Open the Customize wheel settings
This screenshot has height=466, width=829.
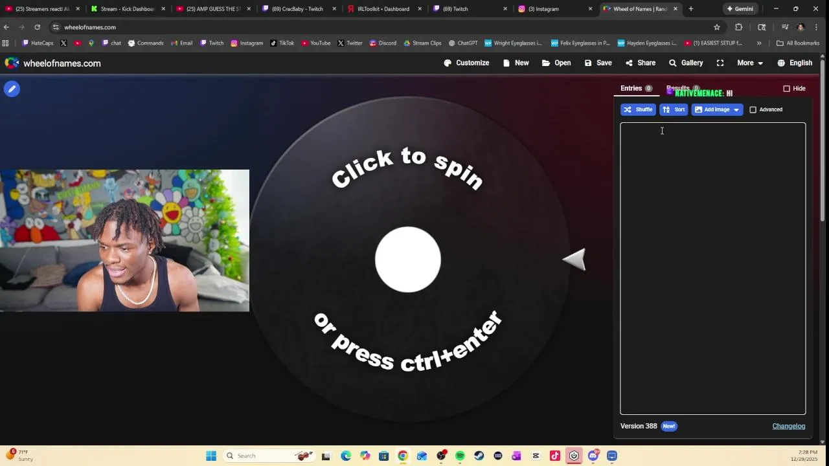click(466, 63)
